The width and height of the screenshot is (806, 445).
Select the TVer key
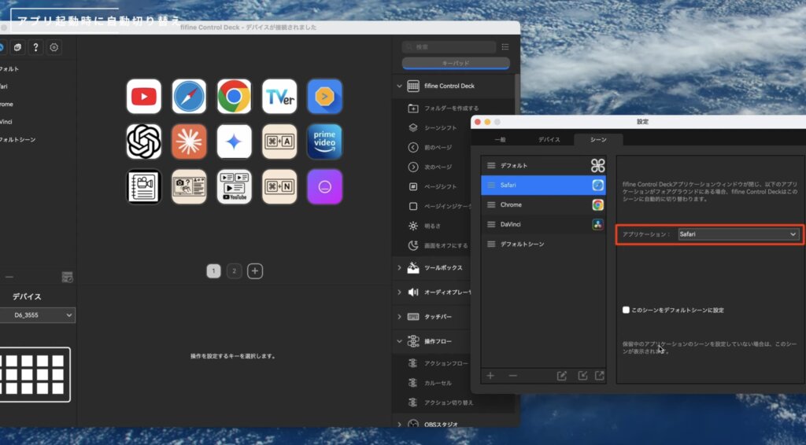pyautogui.click(x=279, y=96)
